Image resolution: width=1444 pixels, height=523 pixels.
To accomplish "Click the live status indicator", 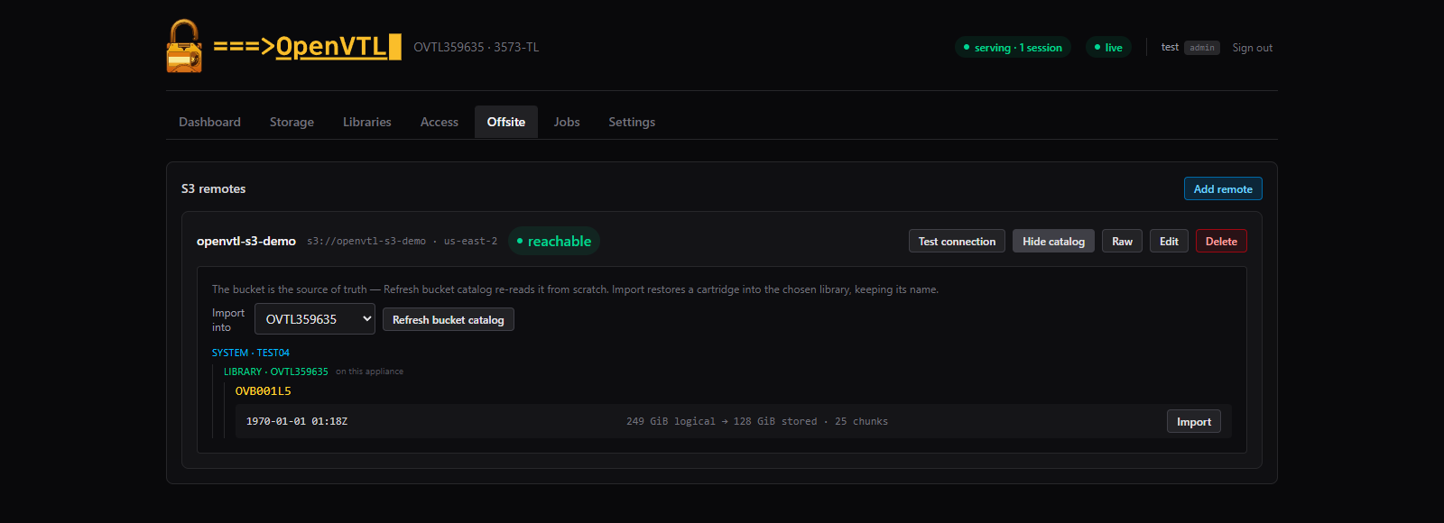I will coord(1108,47).
